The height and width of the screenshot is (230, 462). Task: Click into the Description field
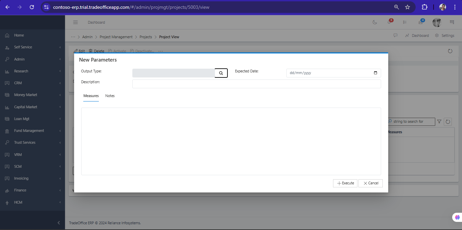(256, 84)
